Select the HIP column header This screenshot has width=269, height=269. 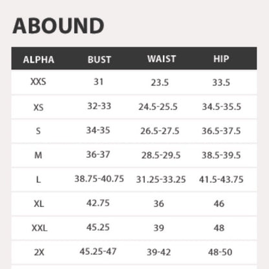pyautogui.click(x=221, y=59)
